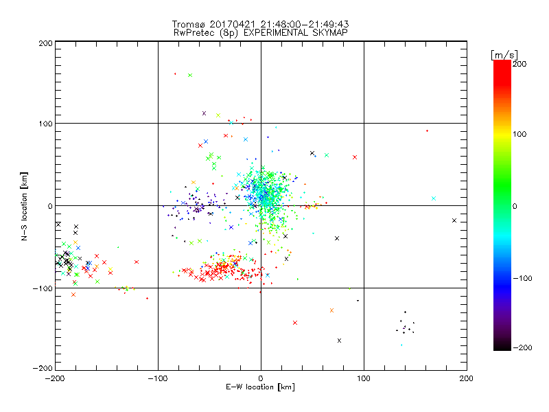The image size is (549, 412).
Task: Click the x-axis tick label '-100'
Action: (x=158, y=378)
